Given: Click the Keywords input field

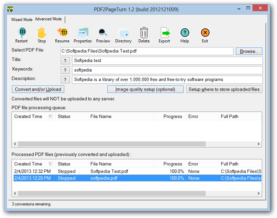Looking at the screenshot, I should tap(167, 70).
